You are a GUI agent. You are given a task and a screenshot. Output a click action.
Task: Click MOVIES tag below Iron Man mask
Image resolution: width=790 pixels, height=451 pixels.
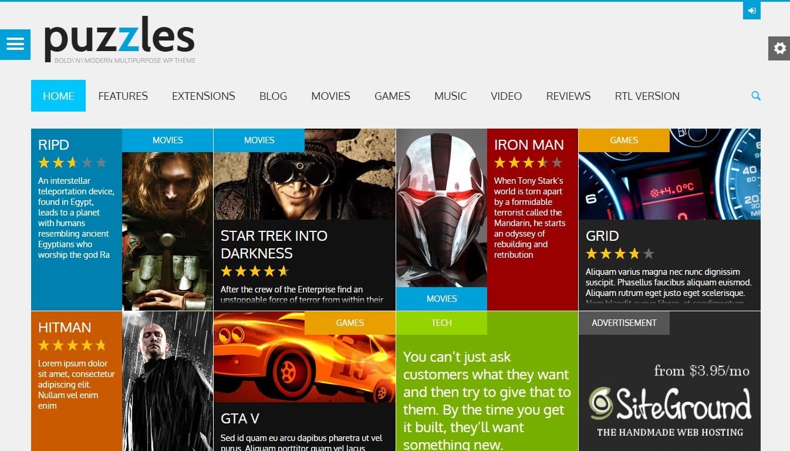coord(441,298)
